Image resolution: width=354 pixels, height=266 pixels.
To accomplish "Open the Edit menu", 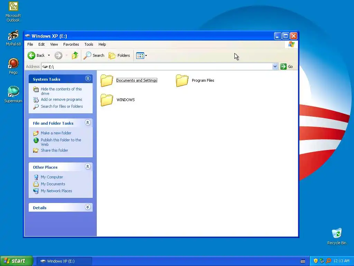I will pos(41,44).
